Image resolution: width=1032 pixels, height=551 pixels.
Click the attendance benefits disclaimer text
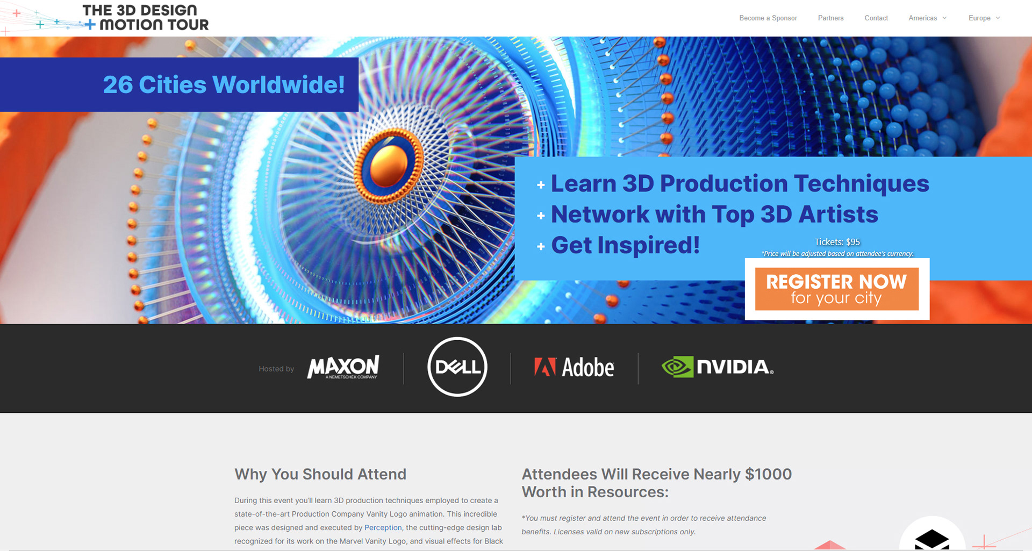(x=643, y=525)
